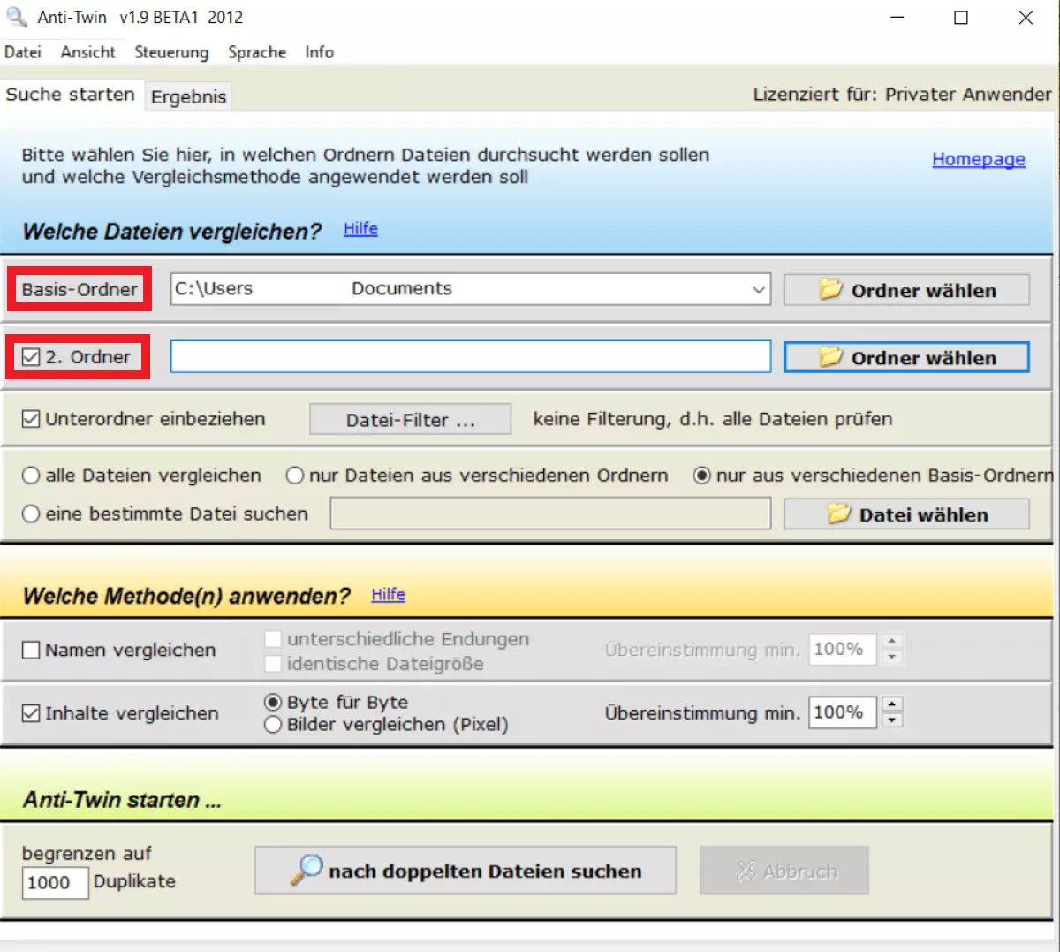
Task: Open the Steuerung menu
Action: [171, 52]
